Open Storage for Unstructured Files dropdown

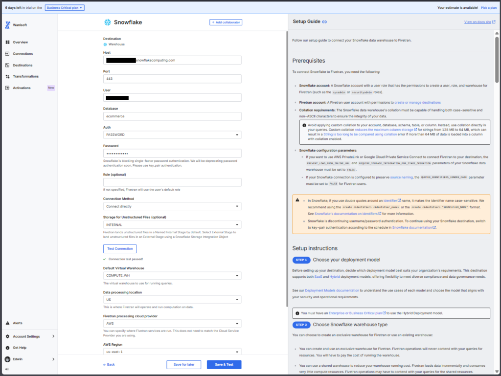coord(172,225)
